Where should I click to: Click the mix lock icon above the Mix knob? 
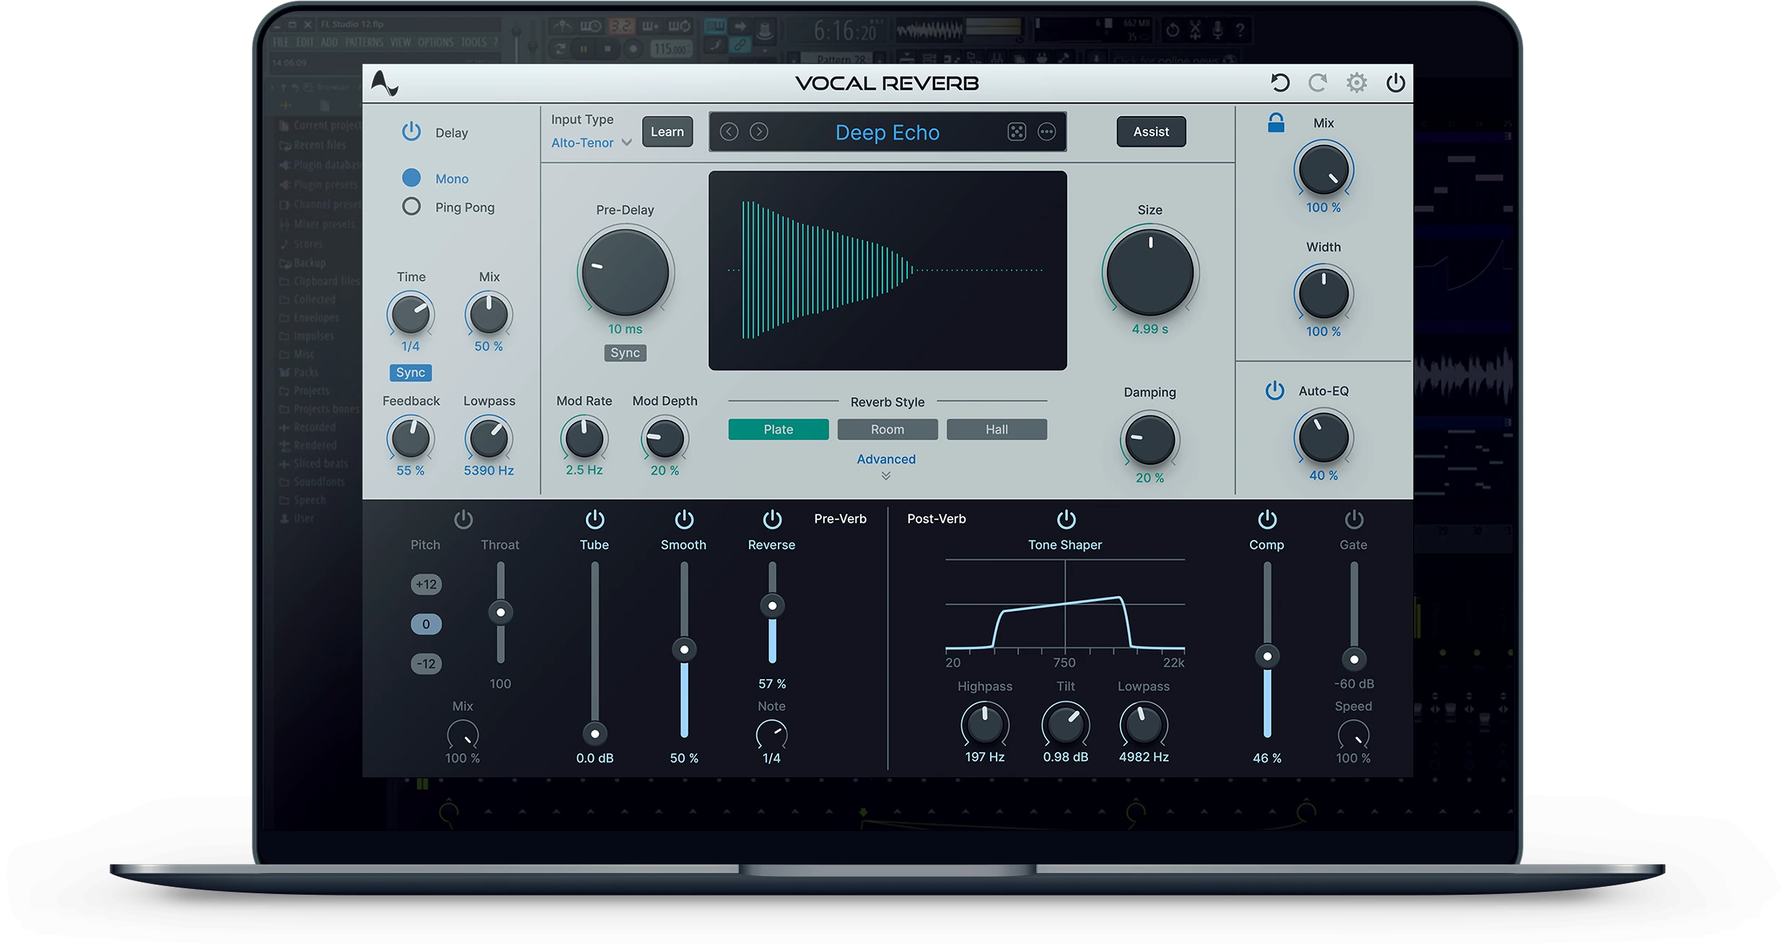1275,123
